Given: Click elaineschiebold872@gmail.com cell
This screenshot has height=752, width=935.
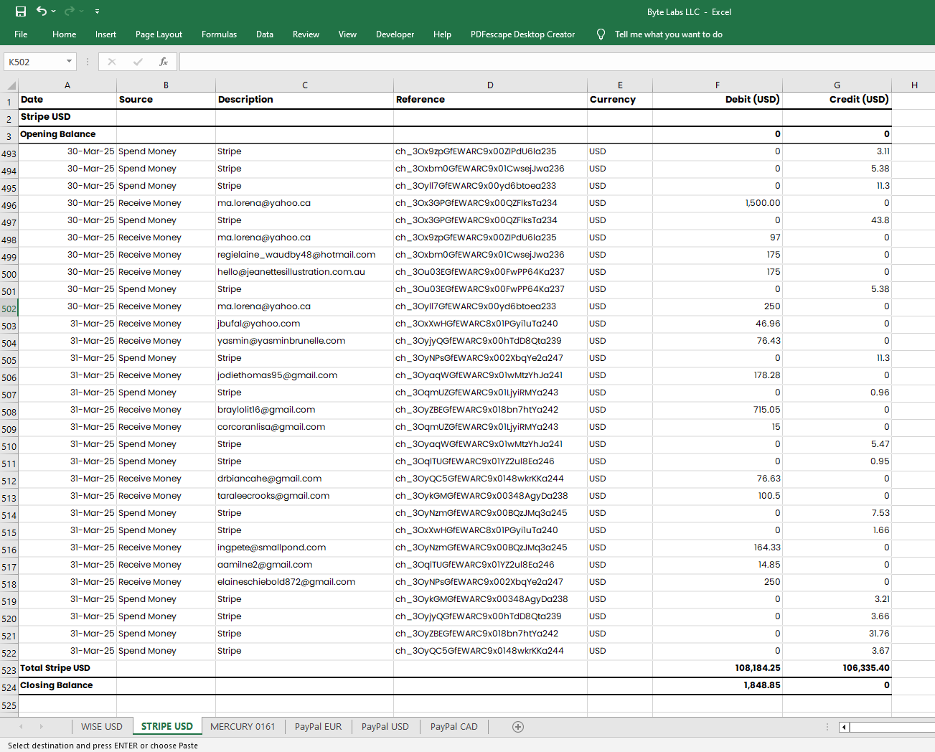Looking at the screenshot, I should tap(304, 582).
